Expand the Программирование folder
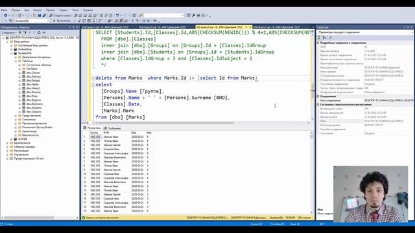415x233 pixels. (16, 124)
